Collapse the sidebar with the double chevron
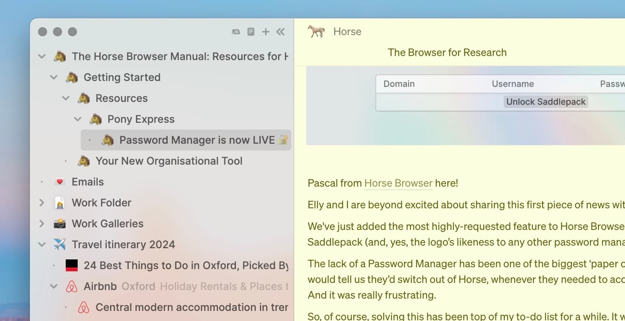This screenshot has height=321, width=625. (280, 32)
